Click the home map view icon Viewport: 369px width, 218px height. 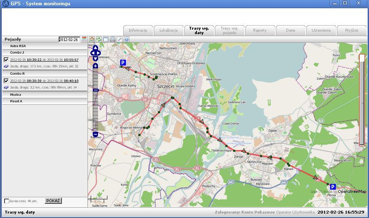92,39
